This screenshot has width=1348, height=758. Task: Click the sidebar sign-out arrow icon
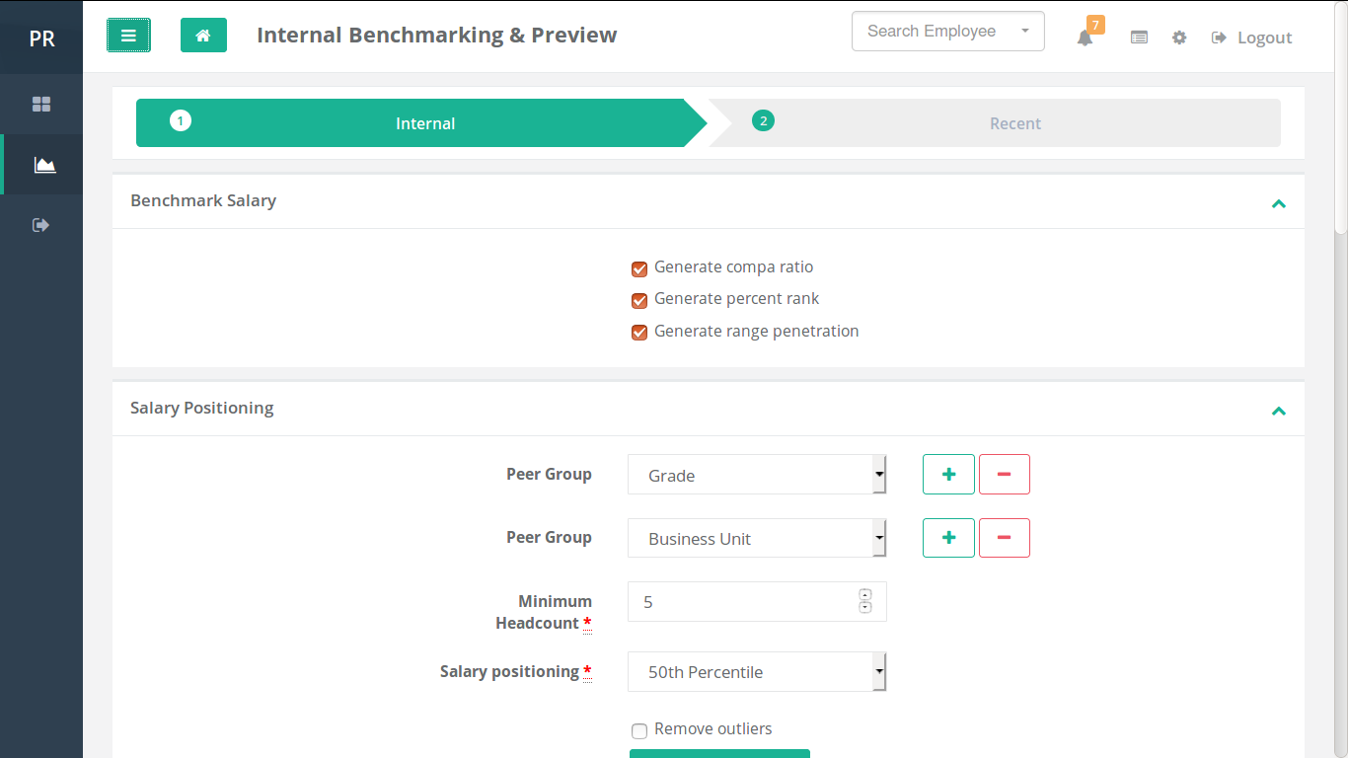[x=41, y=225]
